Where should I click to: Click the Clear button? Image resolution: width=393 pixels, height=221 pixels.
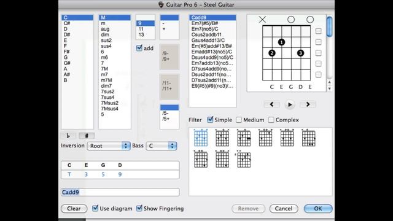click(x=74, y=209)
